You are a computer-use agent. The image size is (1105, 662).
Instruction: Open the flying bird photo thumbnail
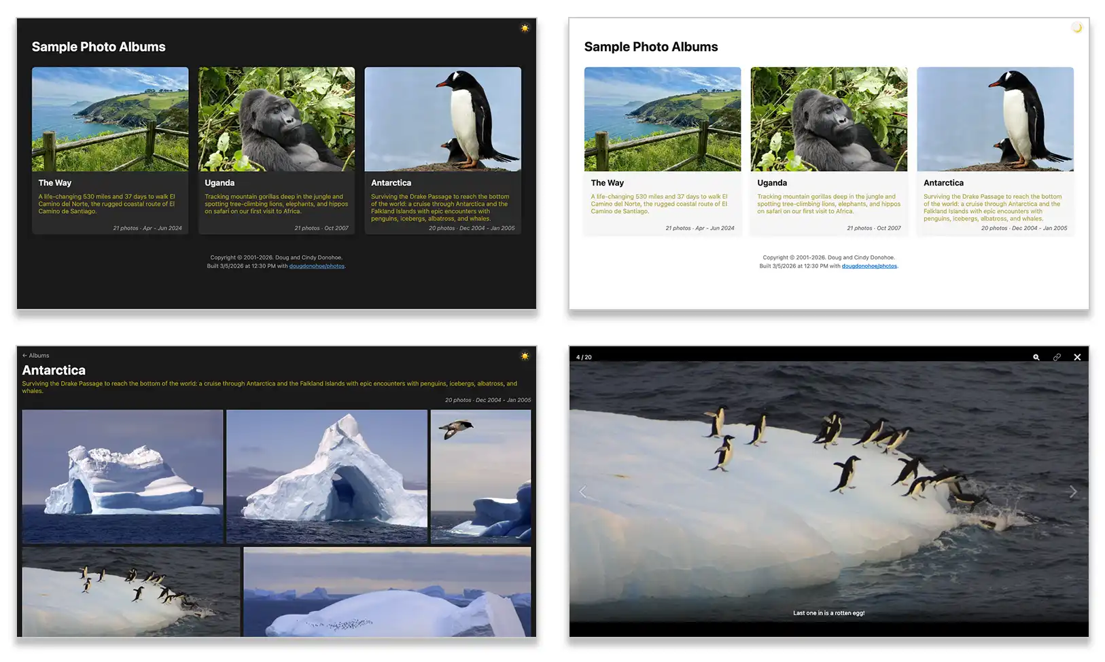[480, 476]
